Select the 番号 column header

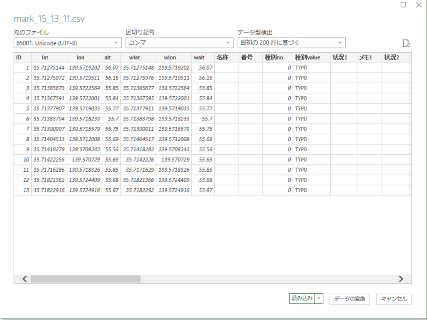(x=251, y=57)
